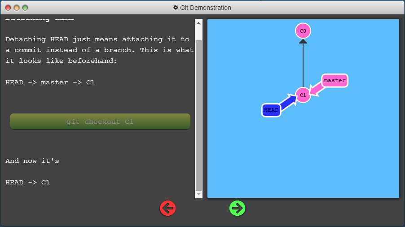The width and height of the screenshot is (405, 227).
Task: Click the "HEAD -> master -> C1" text
Action: [x=50, y=83]
